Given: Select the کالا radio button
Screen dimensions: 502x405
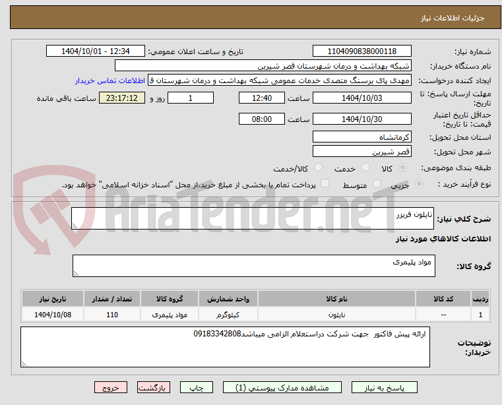Looking at the screenshot, I should click(402, 168).
